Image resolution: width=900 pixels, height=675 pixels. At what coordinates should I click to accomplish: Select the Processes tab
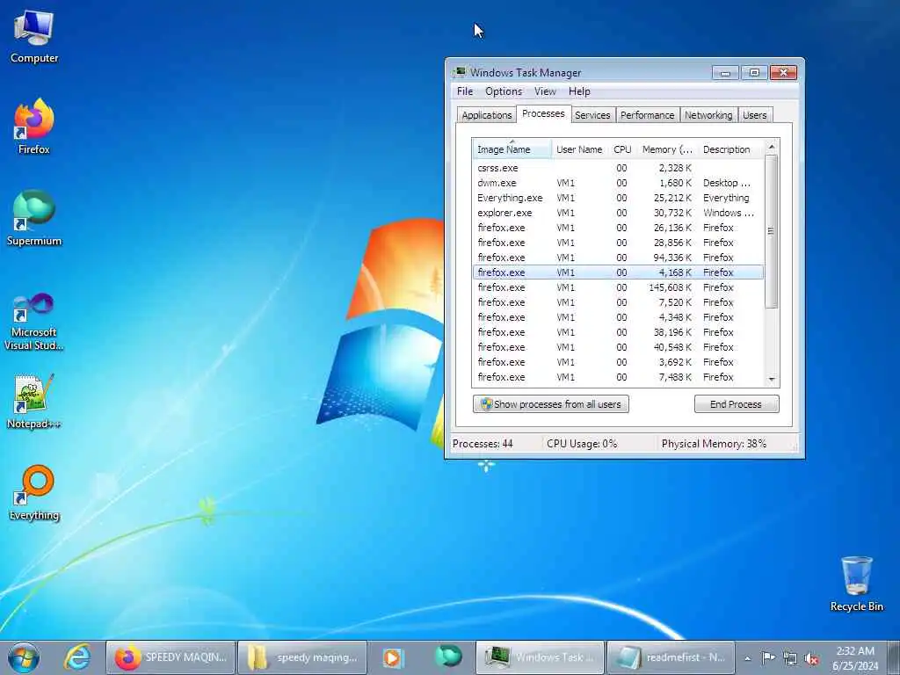(x=543, y=113)
